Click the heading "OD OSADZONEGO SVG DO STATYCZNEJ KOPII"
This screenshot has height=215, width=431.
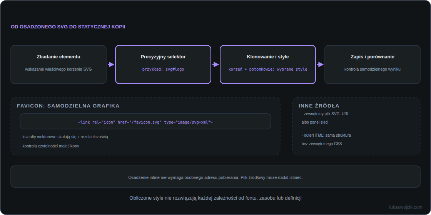pyautogui.click(x=68, y=27)
